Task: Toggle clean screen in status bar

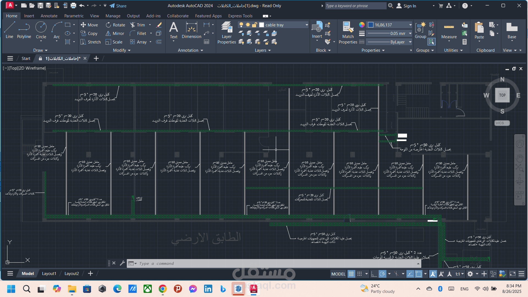Action: (513, 274)
